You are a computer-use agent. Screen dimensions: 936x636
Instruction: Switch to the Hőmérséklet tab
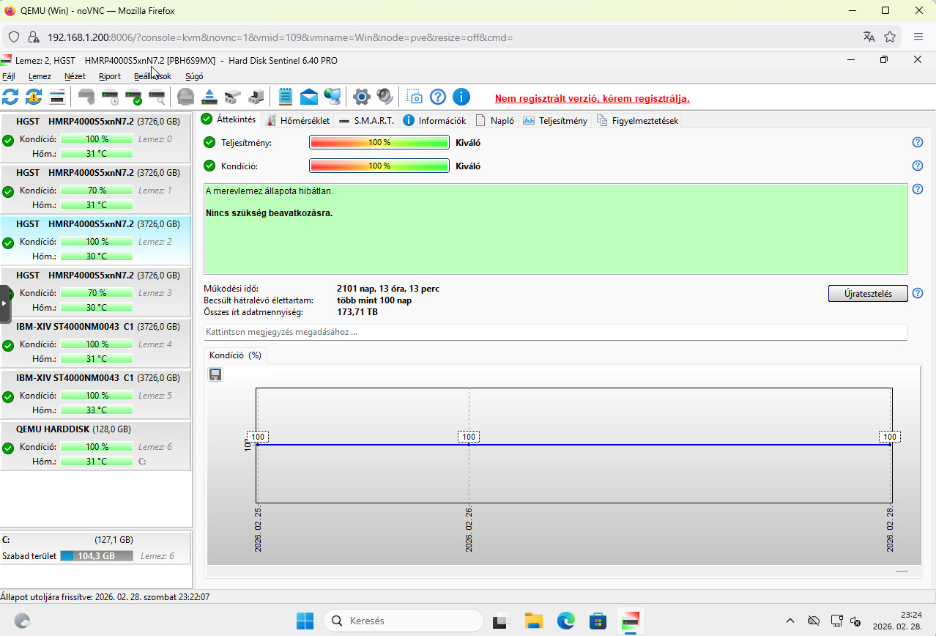click(297, 121)
